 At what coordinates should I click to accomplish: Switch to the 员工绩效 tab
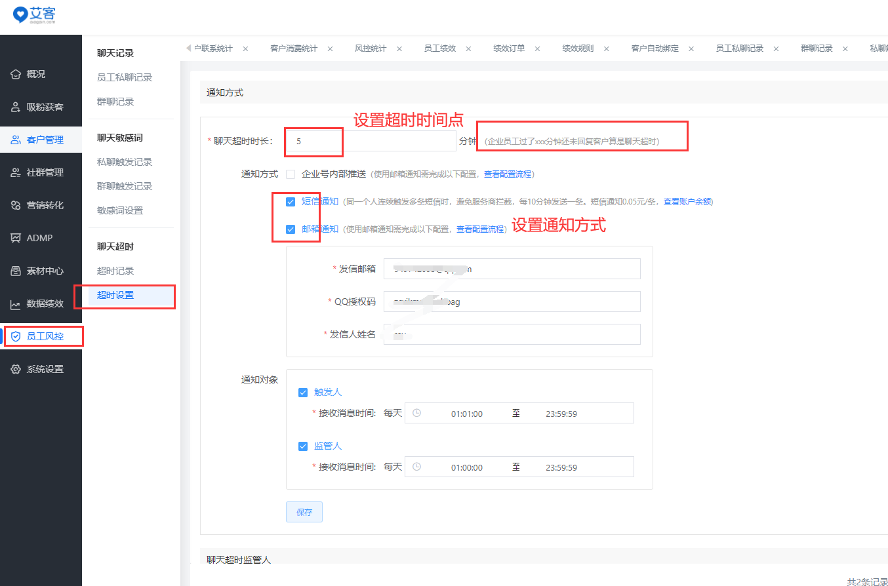tap(439, 49)
